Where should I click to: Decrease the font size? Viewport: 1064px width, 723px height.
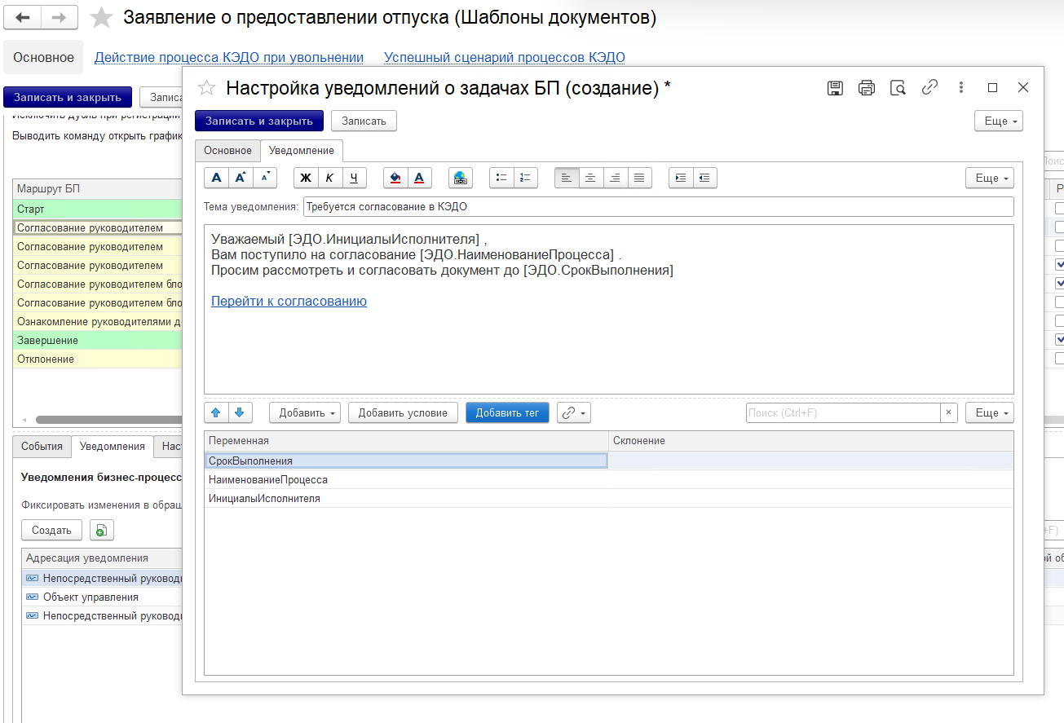(265, 178)
